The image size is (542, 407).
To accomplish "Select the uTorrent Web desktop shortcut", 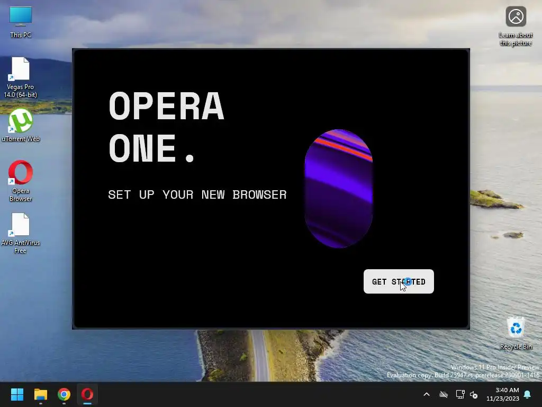I will pyautogui.click(x=21, y=125).
